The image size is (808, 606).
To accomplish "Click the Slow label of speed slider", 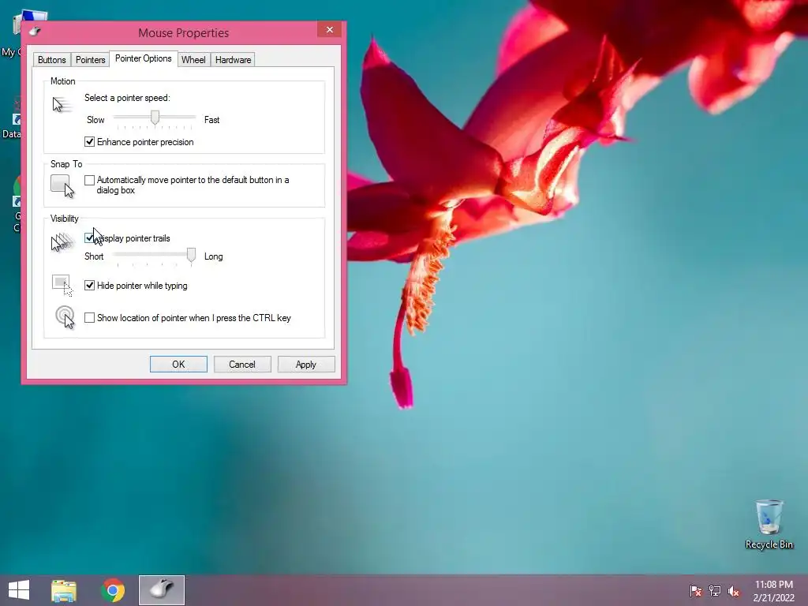I will point(95,120).
